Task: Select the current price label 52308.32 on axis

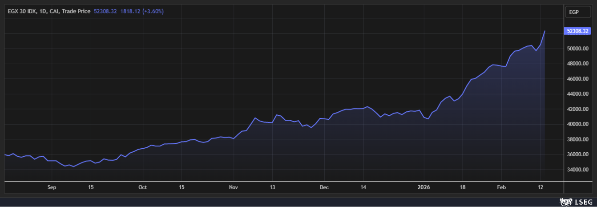Action: 577,31
